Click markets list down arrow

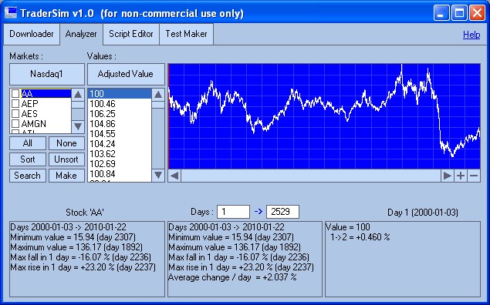(78, 126)
